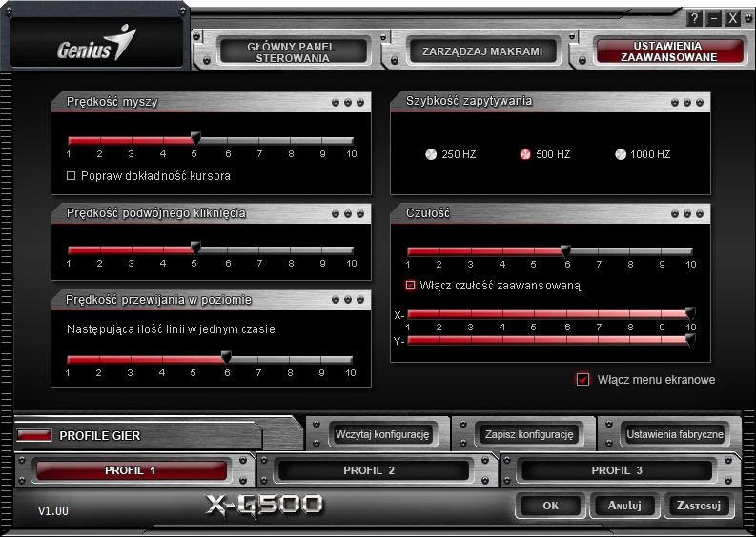Apply changes with Zastosuj button
This screenshot has height=537, width=756.
pyautogui.click(x=699, y=506)
